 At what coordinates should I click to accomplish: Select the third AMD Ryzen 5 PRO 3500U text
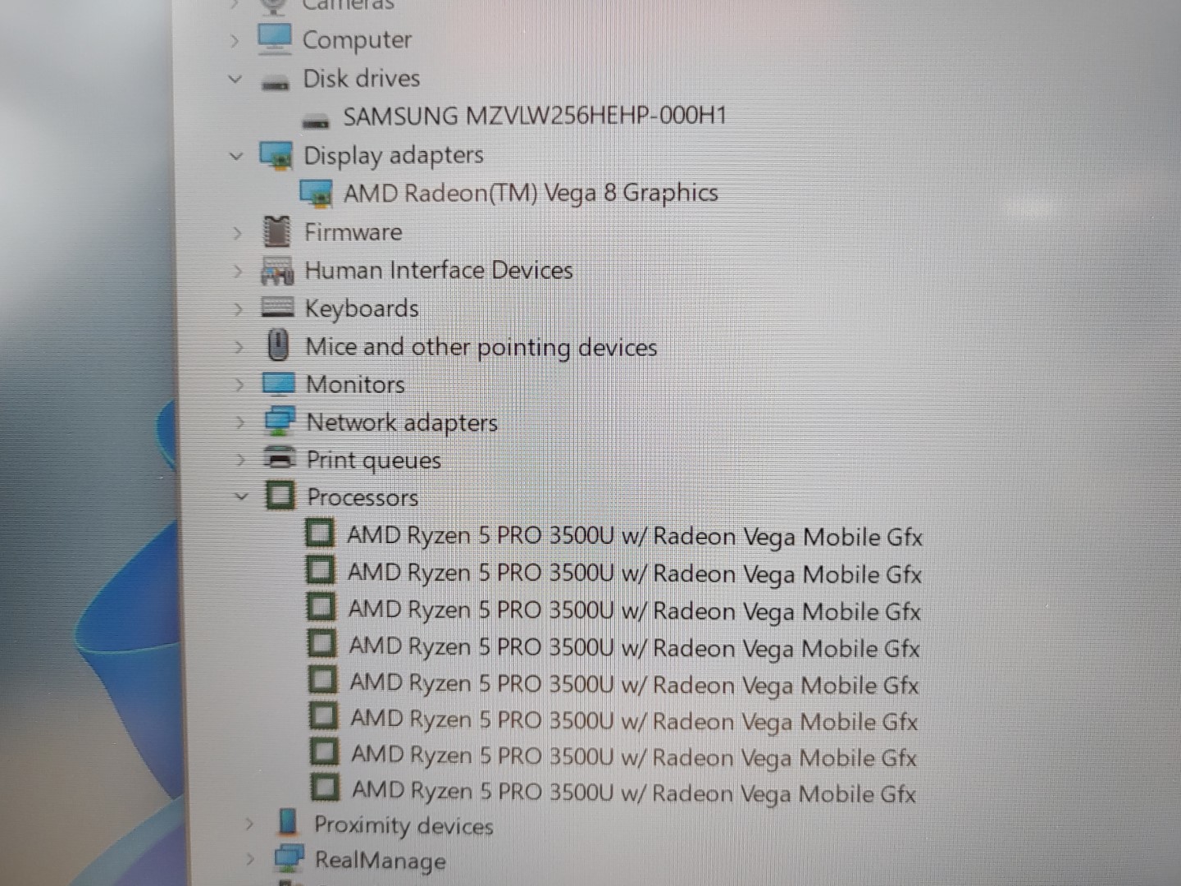635,610
